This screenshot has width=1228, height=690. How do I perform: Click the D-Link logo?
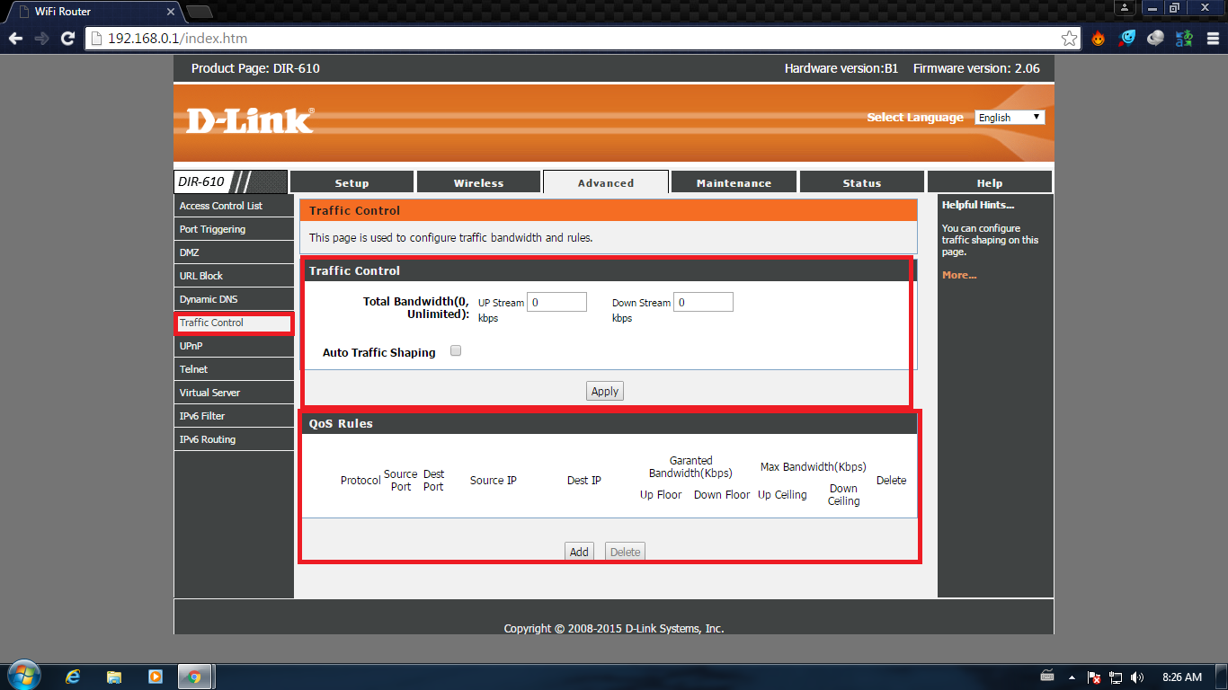tap(250, 120)
